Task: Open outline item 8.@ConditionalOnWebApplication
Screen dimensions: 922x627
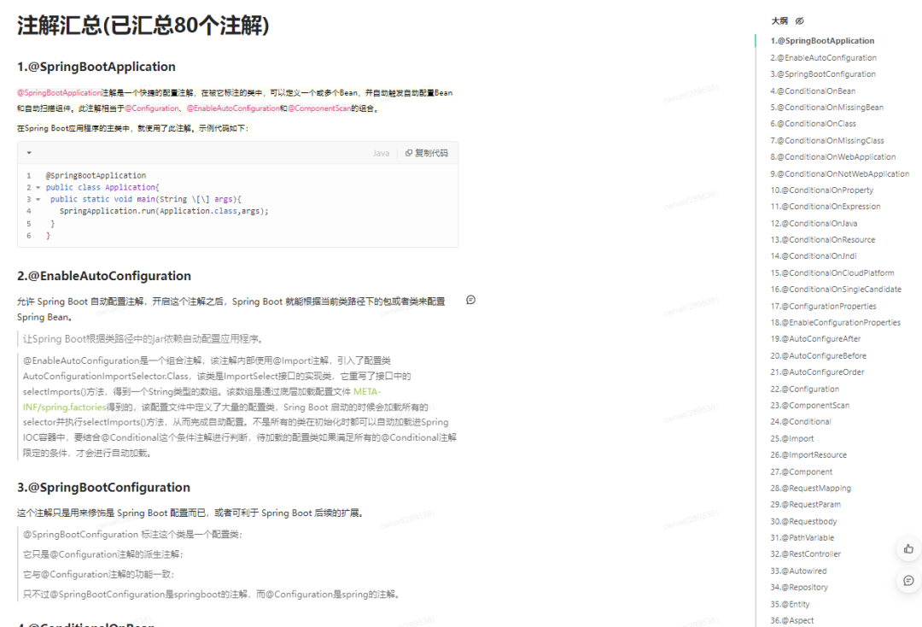Action: [832, 157]
